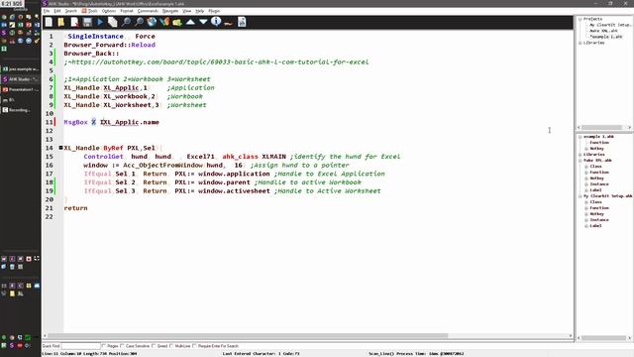Enable the Regex checkbox in Quick Find
Screen dimensions: 634x357
pos(104,346)
